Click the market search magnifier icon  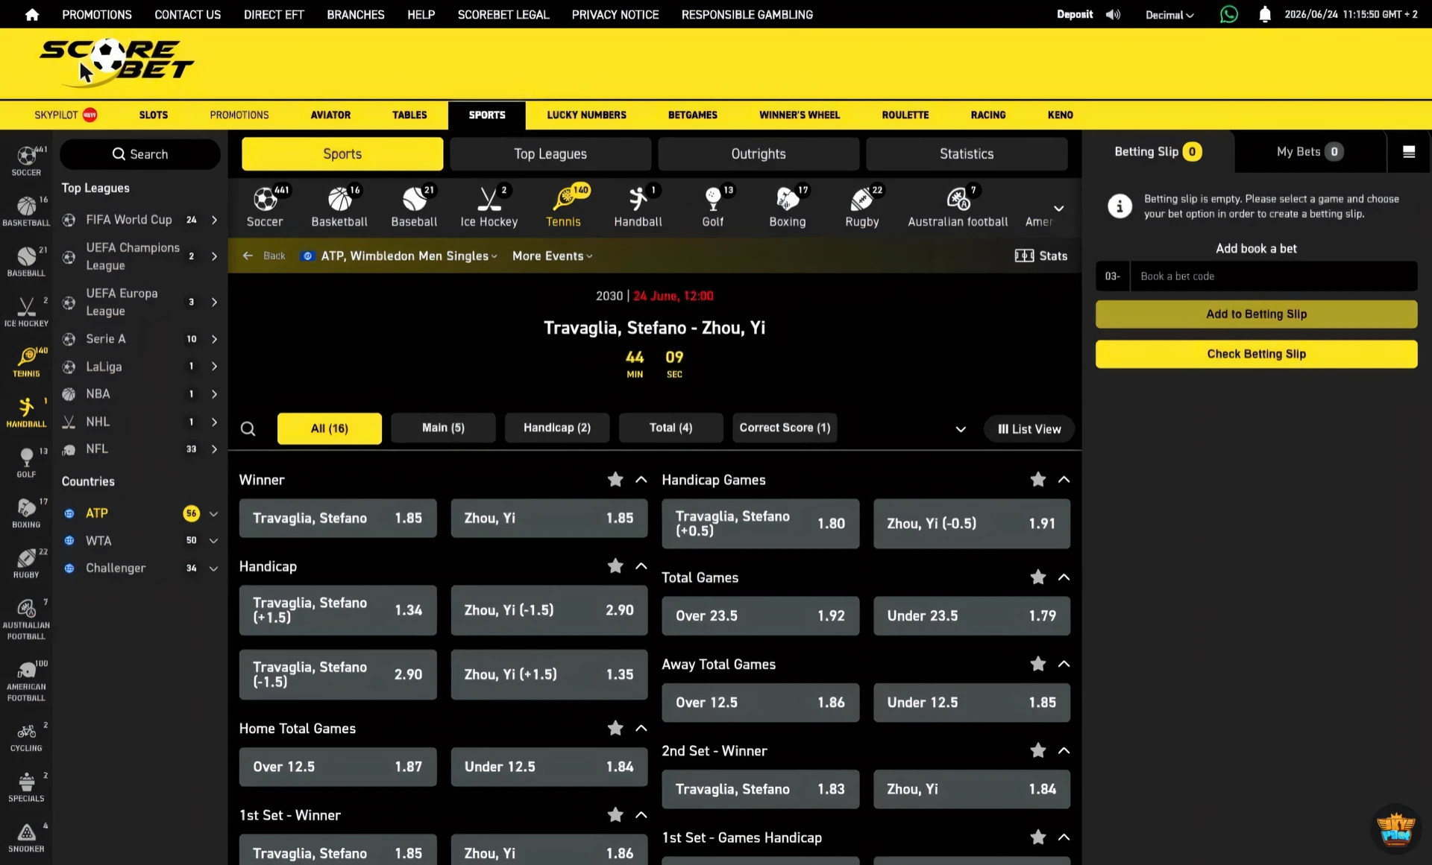248,428
